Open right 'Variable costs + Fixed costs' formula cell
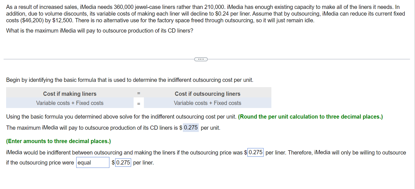 208,103
